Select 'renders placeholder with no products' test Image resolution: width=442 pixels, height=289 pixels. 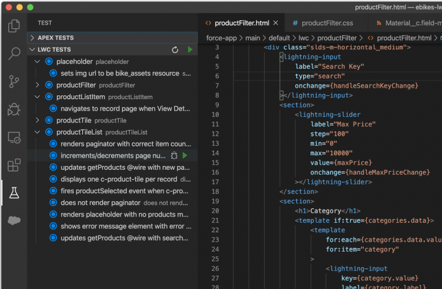tap(112, 215)
